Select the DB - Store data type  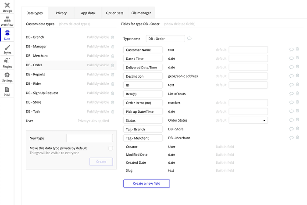(x=71, y=102)
